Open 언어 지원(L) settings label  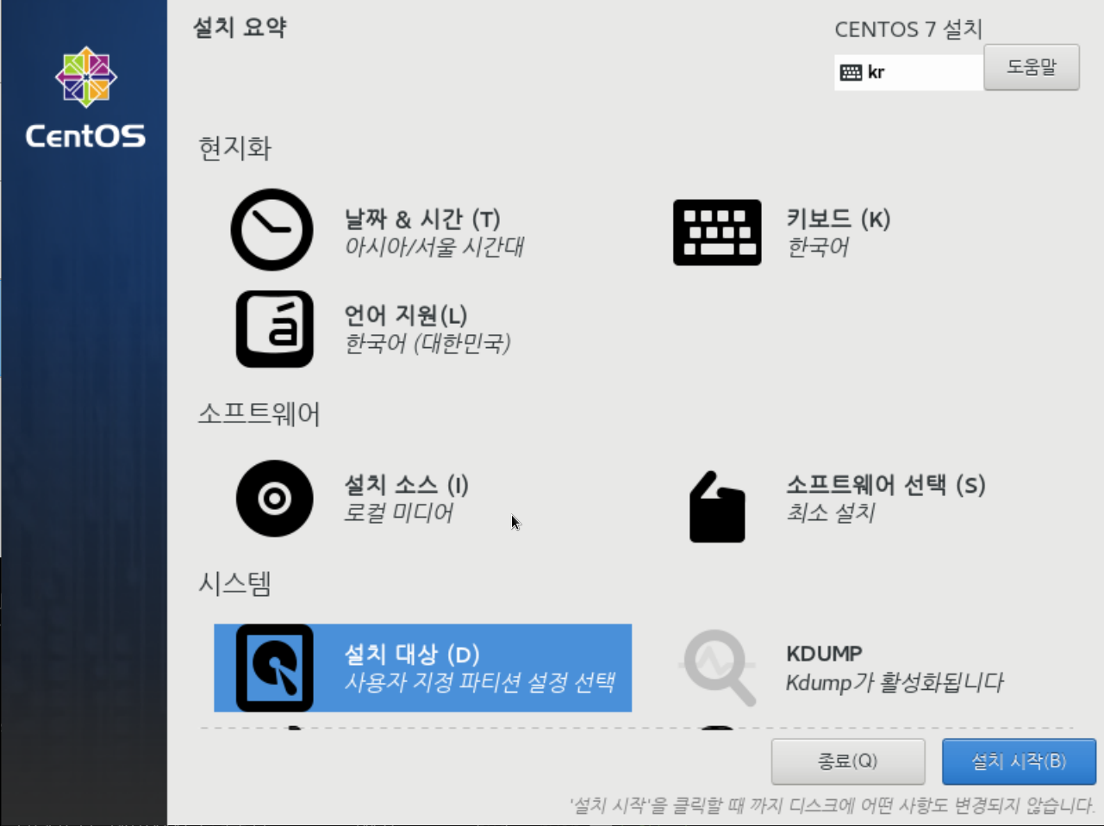point(405,315)
